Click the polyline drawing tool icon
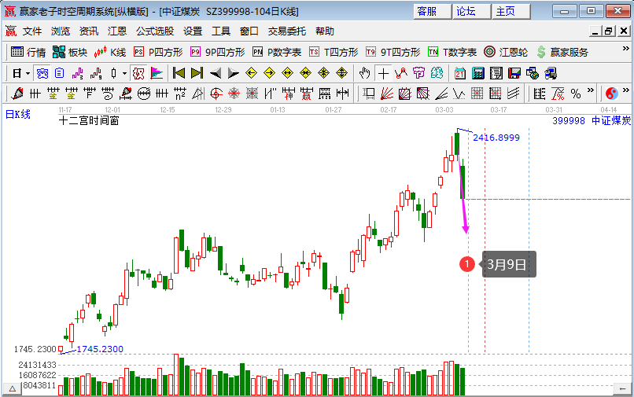This screenshot has height=397, width=634. [401, 74]
